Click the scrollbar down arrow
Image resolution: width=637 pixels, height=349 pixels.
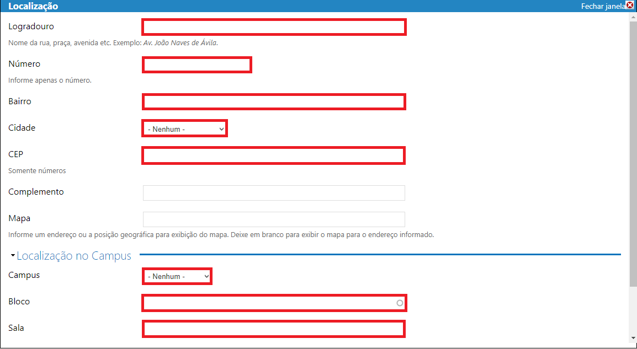[x=633, y=337]
